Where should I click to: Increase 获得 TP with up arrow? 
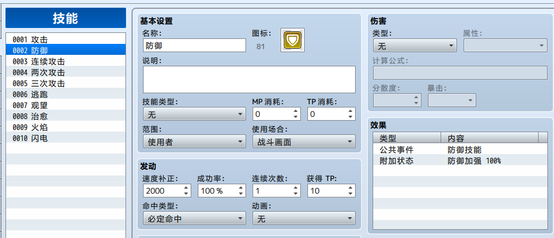click(x=350, y=188)
